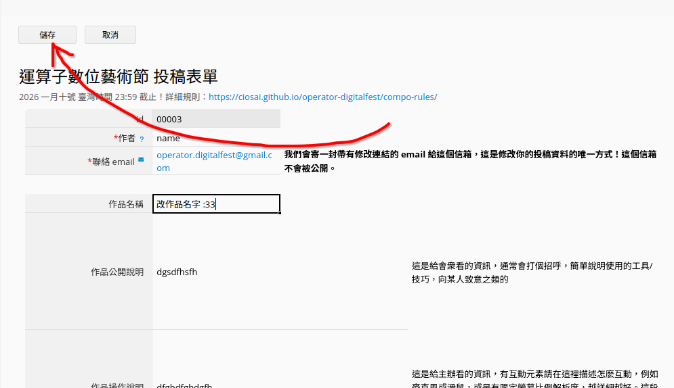Click the id value 00003
The width and height of the screenshot is (674, 388).
[169, 119]
